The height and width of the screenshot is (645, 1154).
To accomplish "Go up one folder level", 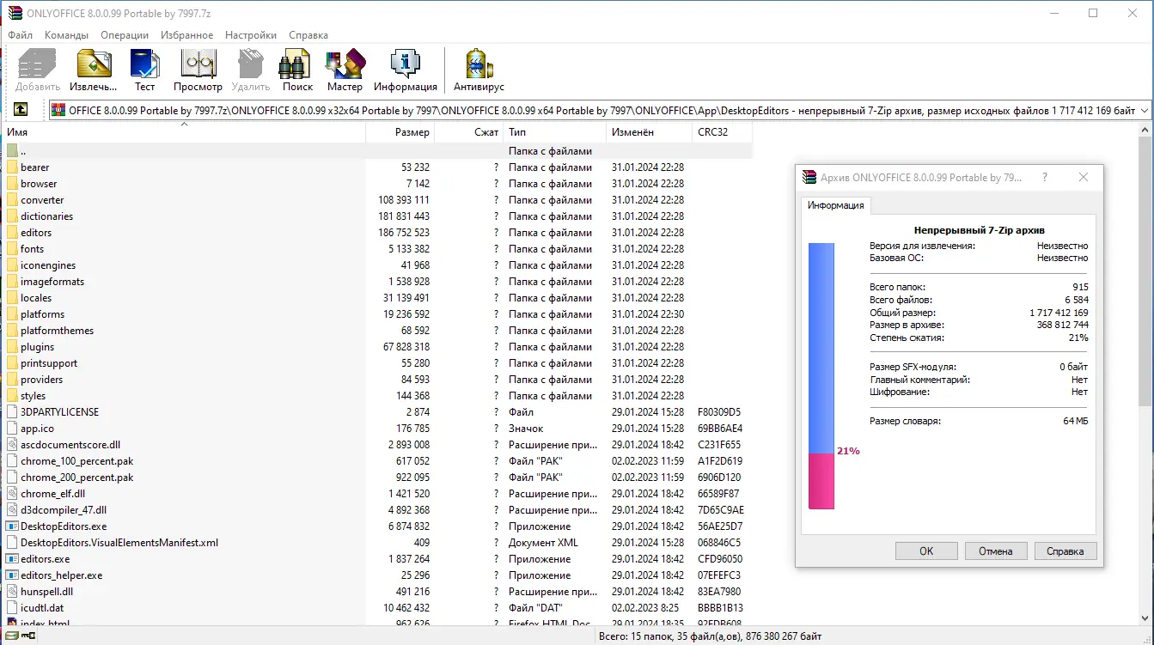I will 21,110.
